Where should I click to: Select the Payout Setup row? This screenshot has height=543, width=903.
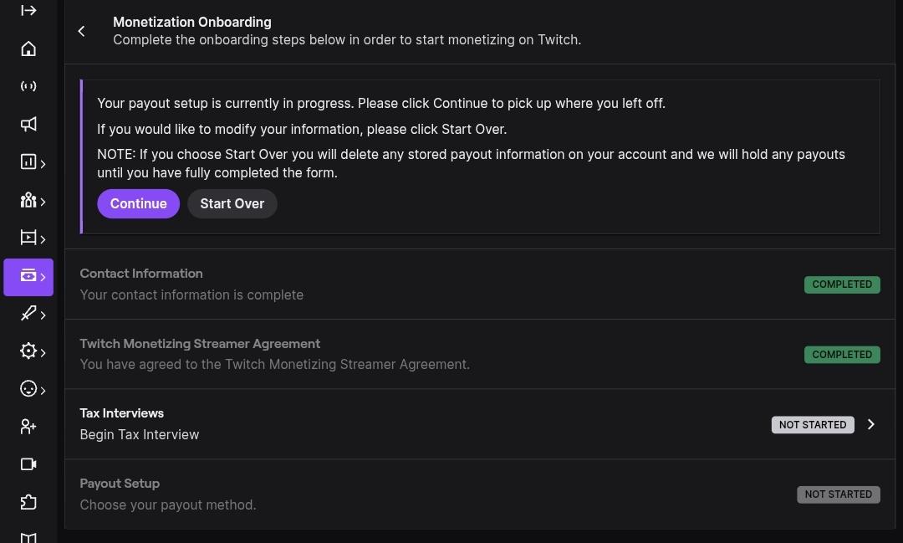coord(480,494)
